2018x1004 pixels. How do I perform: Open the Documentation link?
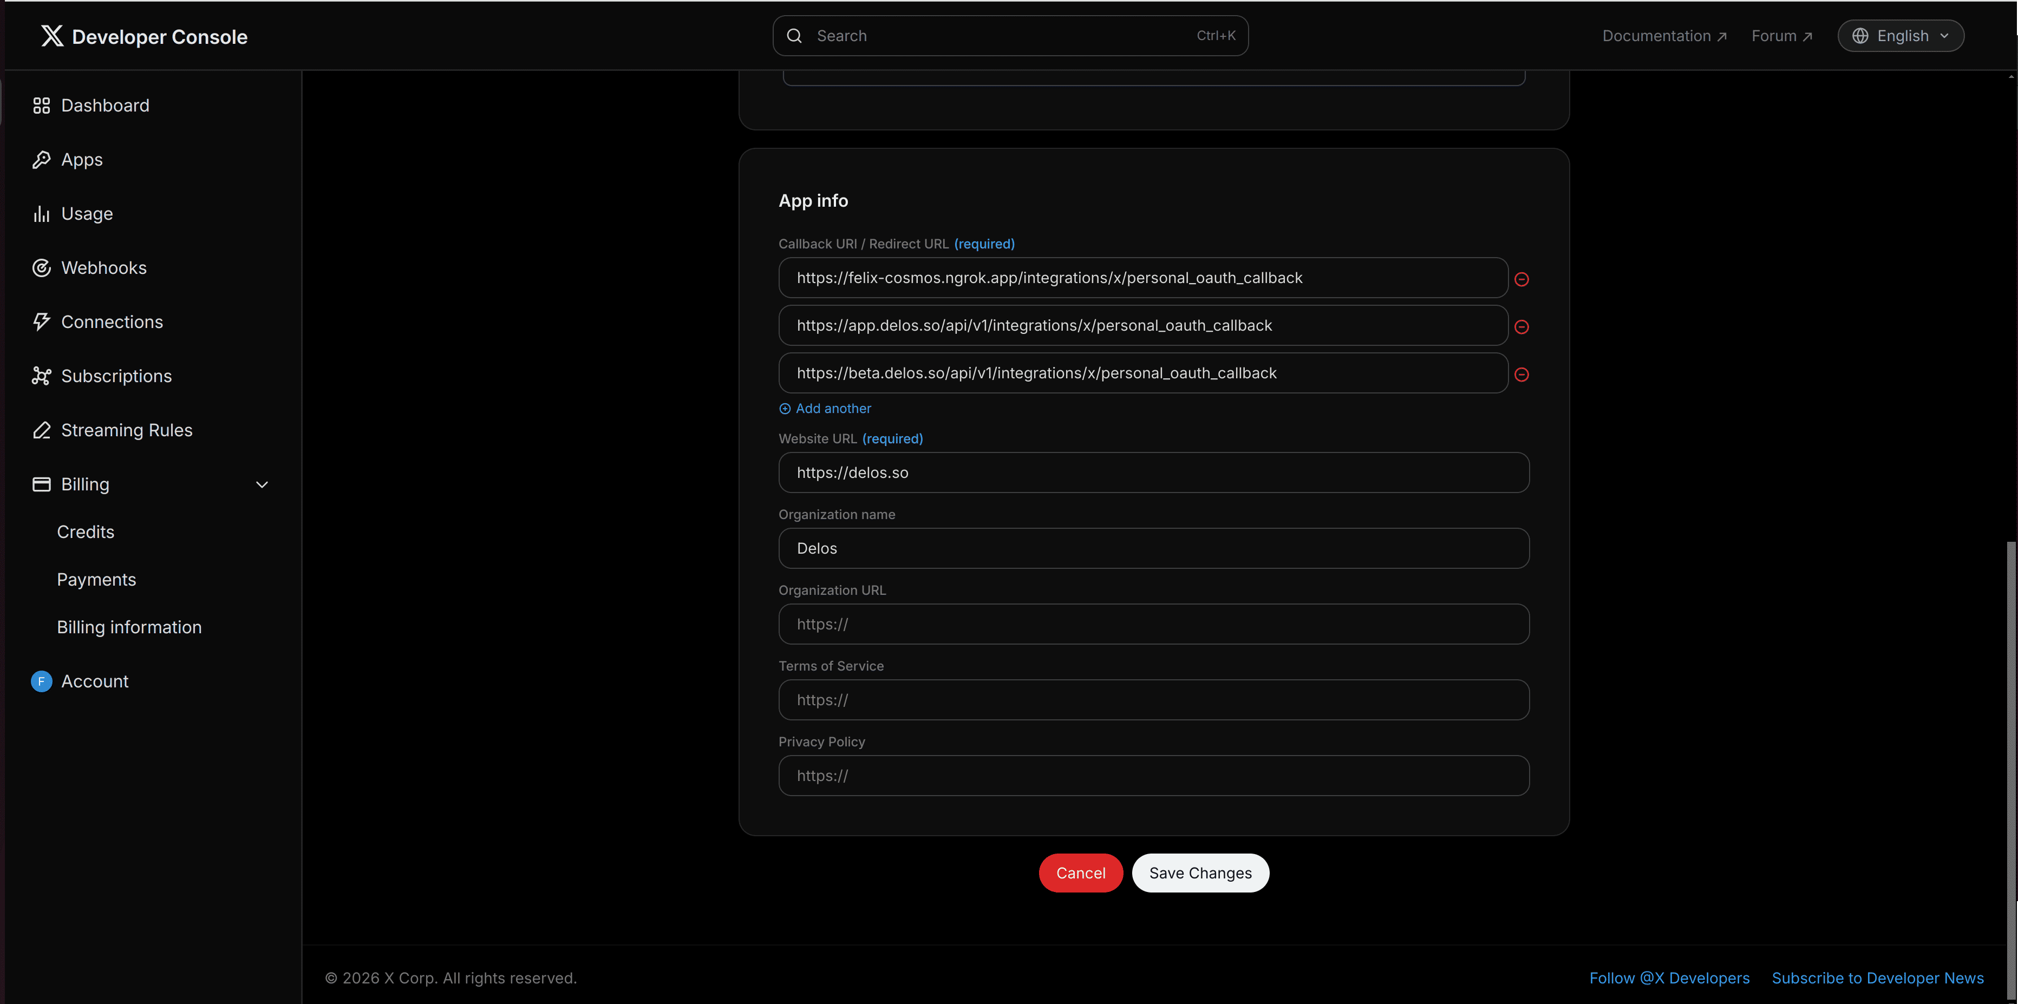click(x=1664, y=36)
